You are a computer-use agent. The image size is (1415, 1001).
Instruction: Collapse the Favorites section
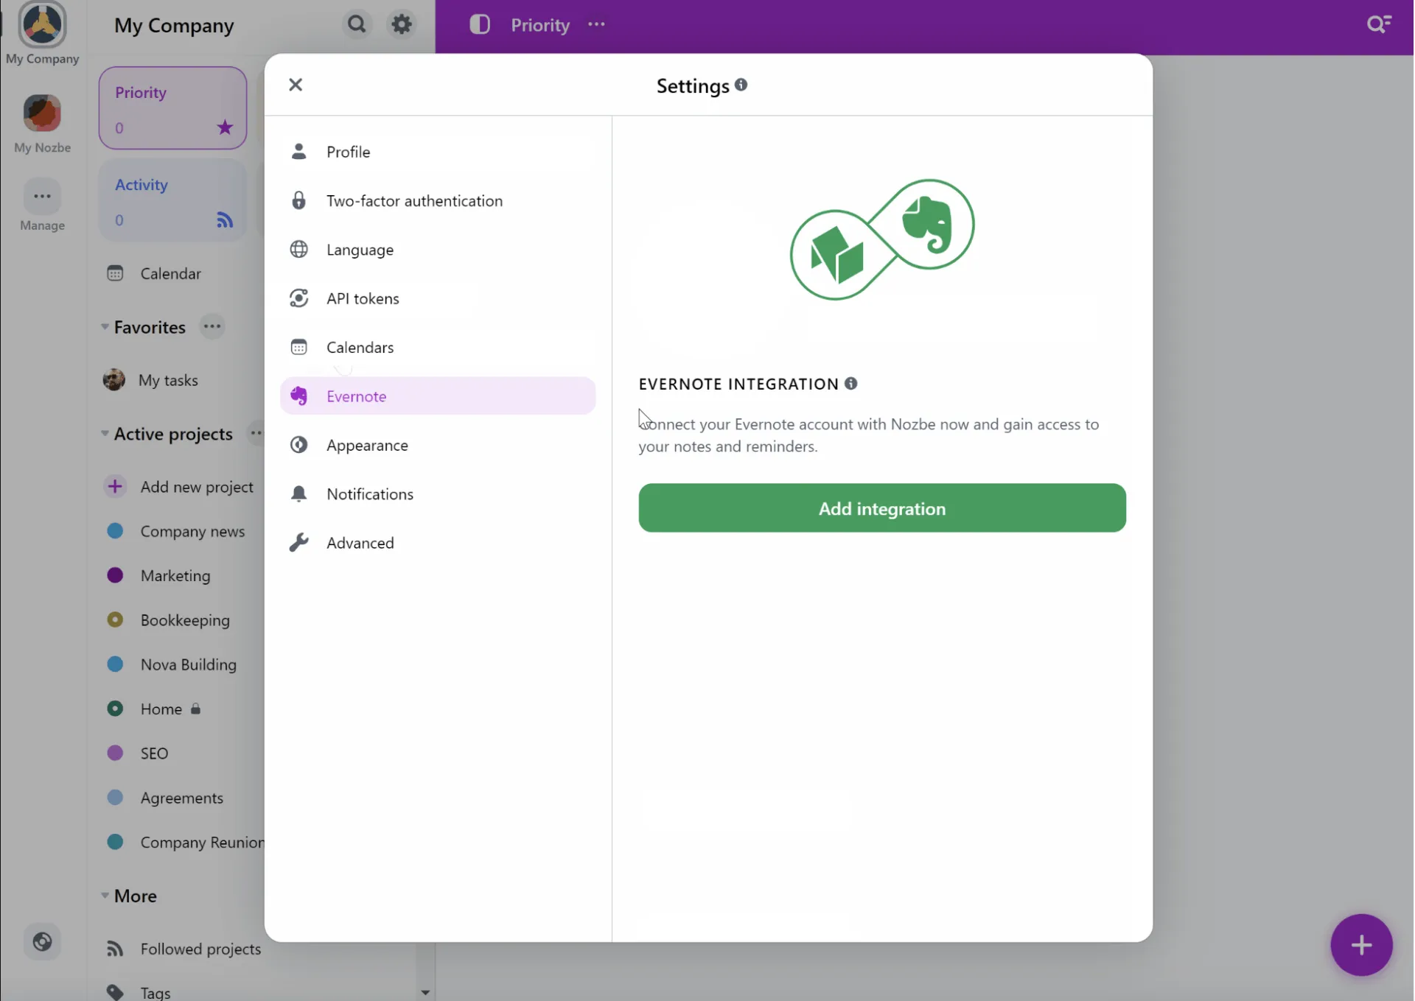(105, 326)
